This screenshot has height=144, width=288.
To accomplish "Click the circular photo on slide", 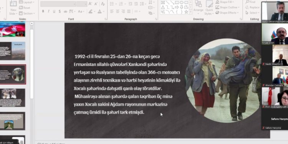I will click(223, 81).
